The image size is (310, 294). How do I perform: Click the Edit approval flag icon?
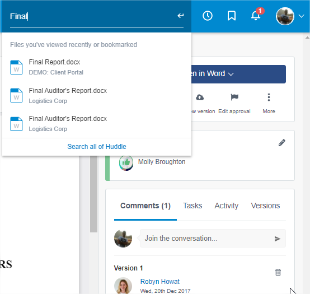(x=234, y=97)
